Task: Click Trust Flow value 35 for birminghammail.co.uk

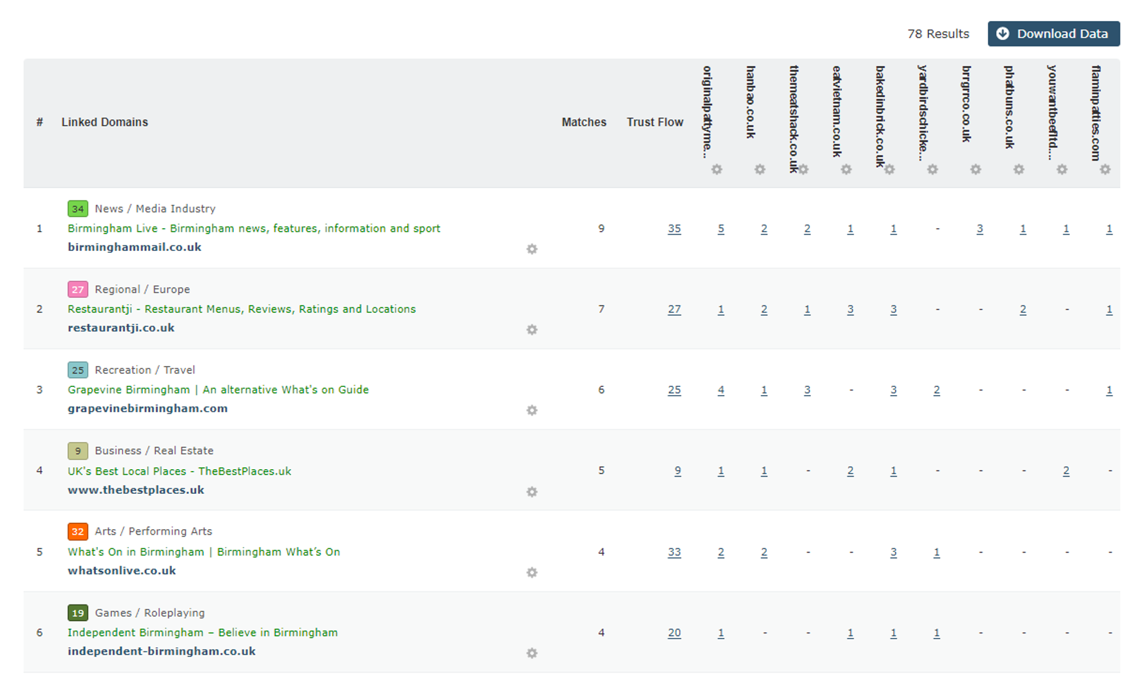Action: tap(674, 228)
